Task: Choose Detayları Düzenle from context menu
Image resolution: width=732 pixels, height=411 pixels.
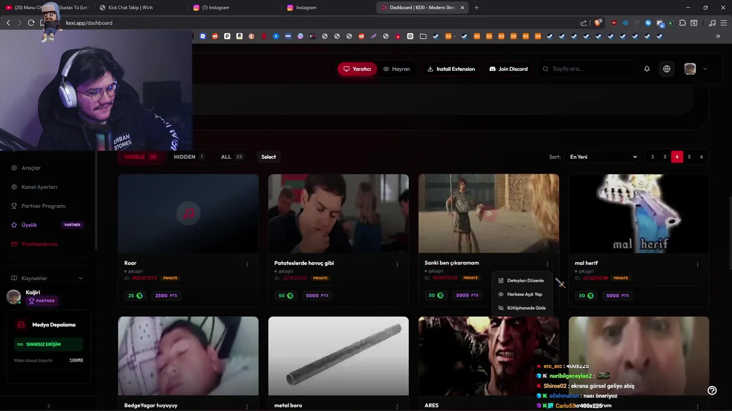Action: point(521,280)
